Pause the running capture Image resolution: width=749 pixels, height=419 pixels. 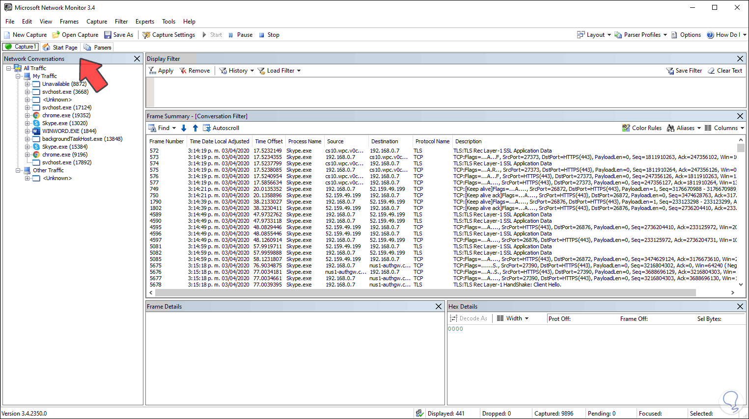pyautogui.click(x=240, y=35)
